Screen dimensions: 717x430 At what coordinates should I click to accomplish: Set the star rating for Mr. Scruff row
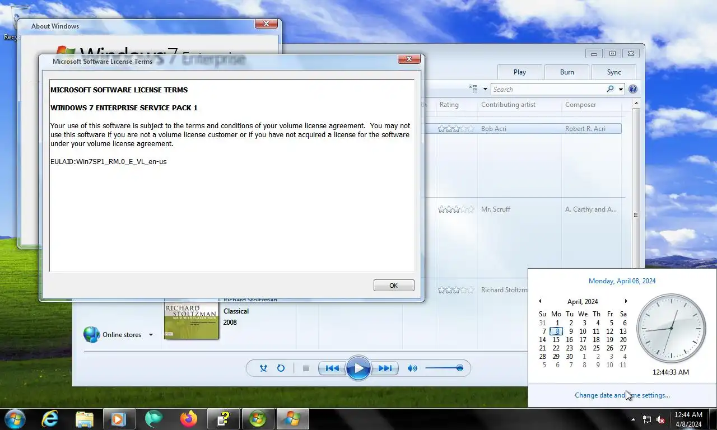coord(457,209)
